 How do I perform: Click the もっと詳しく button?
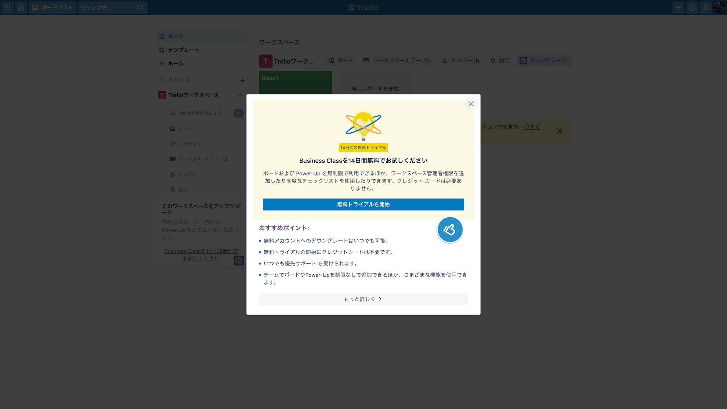[363, 299]
